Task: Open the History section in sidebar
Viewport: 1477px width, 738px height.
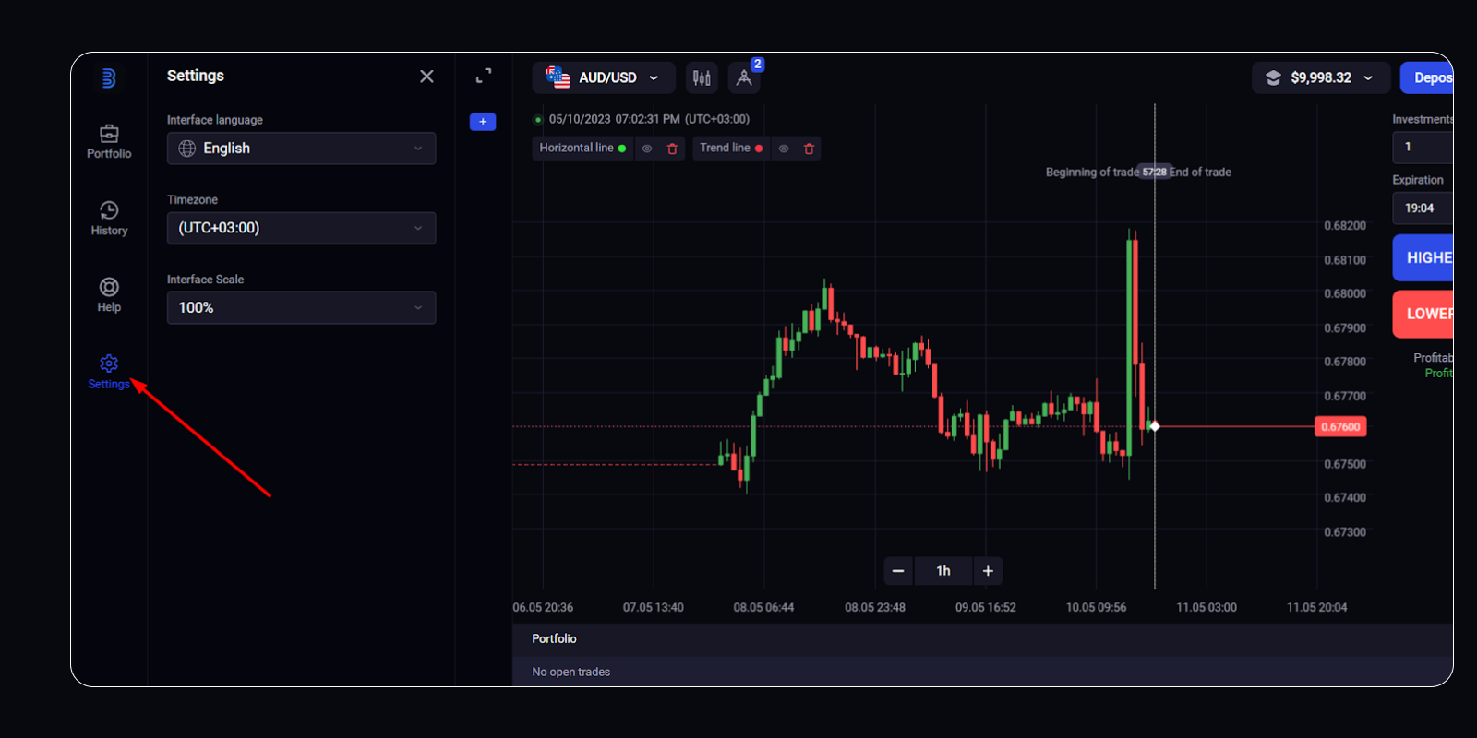Action: click(109, 218)
